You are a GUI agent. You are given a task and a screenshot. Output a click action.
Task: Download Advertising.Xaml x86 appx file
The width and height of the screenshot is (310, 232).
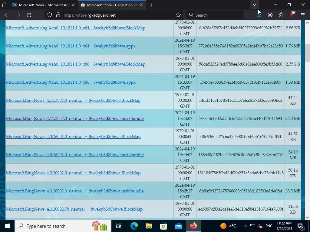coord(71,82)
